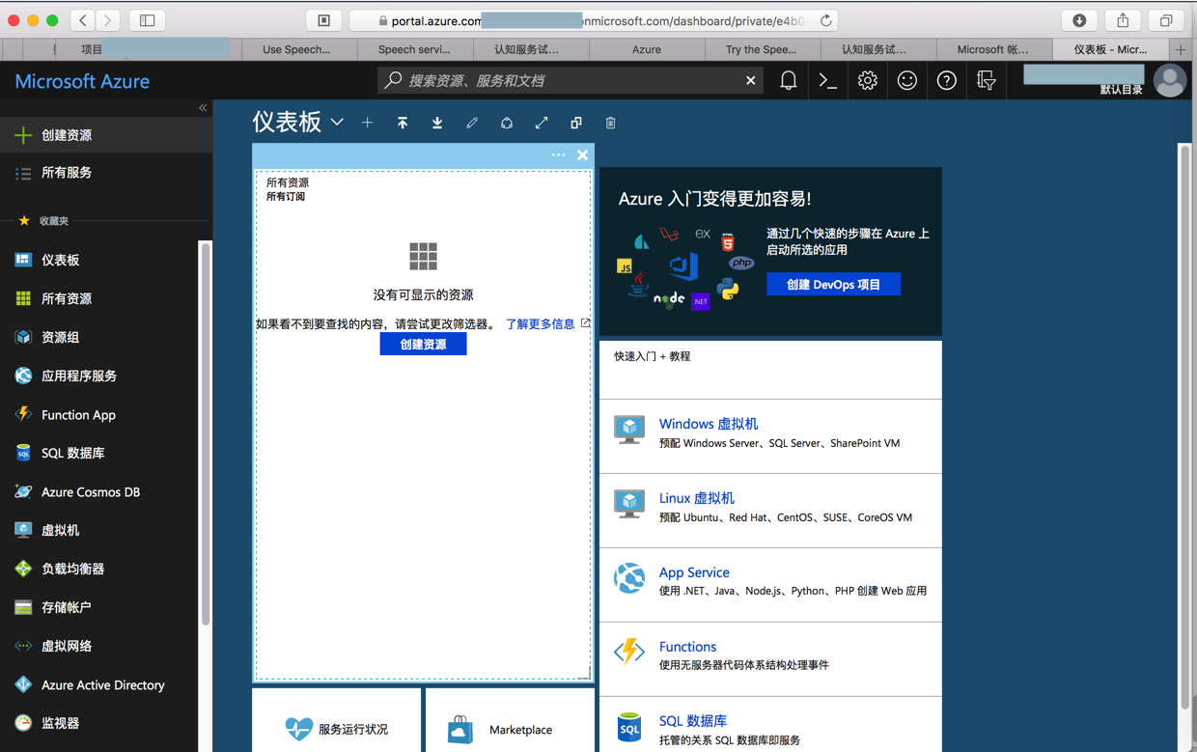This screenshot has width=1197, height=752.
Task: Click the 创建 DevOps 项目 button
Action: (833, 284)
